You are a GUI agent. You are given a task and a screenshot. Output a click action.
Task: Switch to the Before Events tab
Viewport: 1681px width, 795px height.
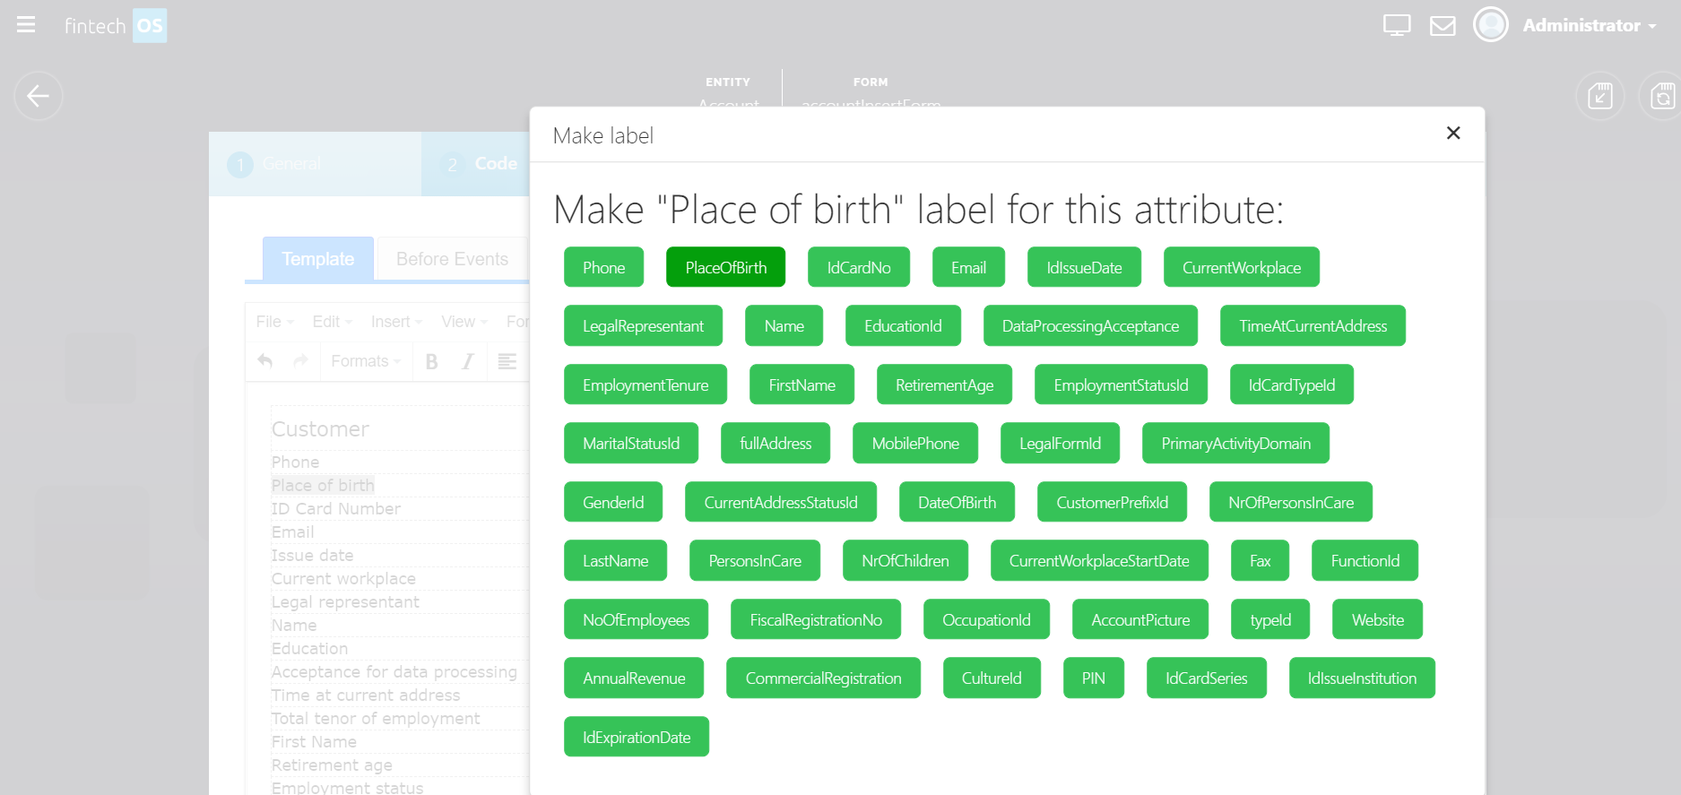452,259
